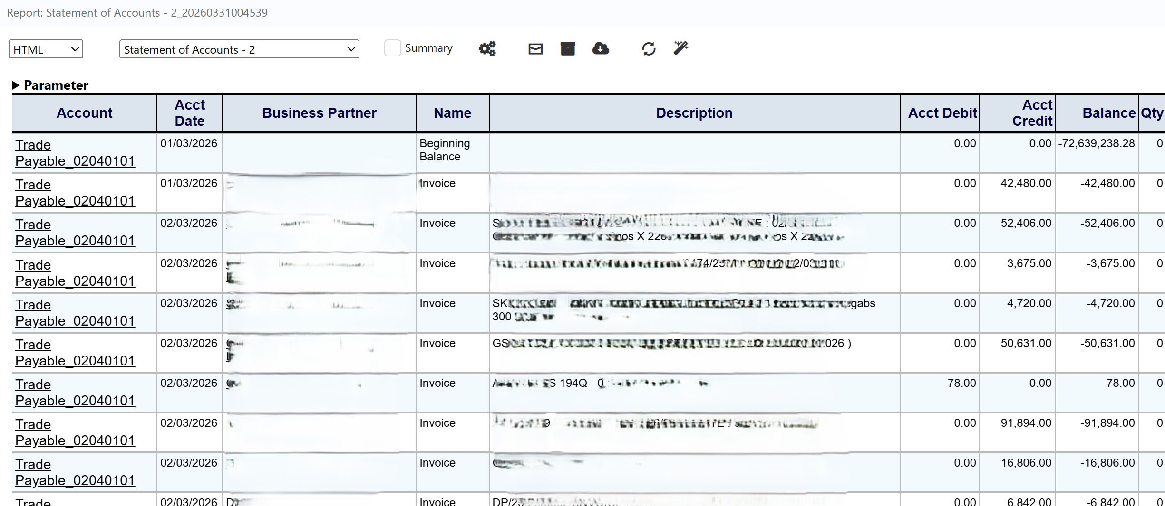Open Trade Payable link in the 42,480.00 invoice row
This screenshot has height=506, width=1165.
coord(75,192)
